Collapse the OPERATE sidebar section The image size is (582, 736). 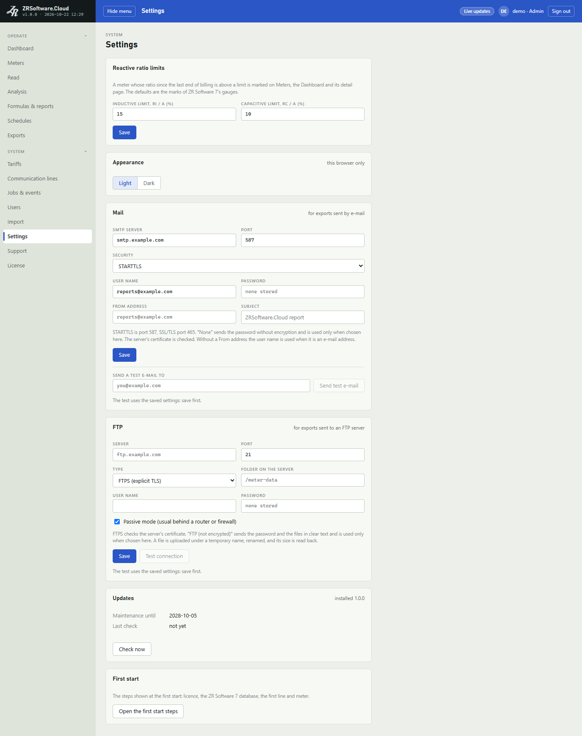[x=86, y=36]
